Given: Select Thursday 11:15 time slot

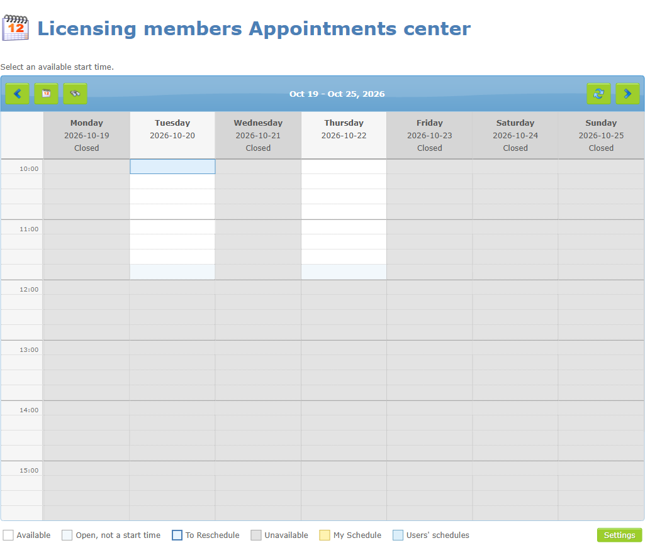Looking at the screenshot, I should pos(344,242).
